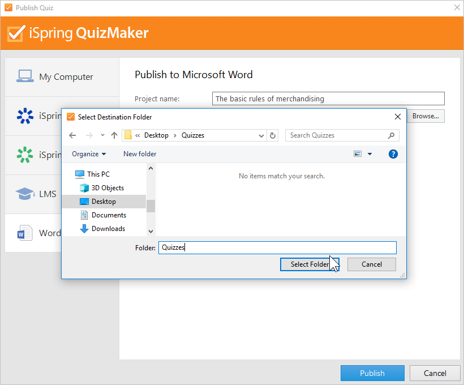
Task: Open the Organize dropdown menu
Action: coord(89,154)
